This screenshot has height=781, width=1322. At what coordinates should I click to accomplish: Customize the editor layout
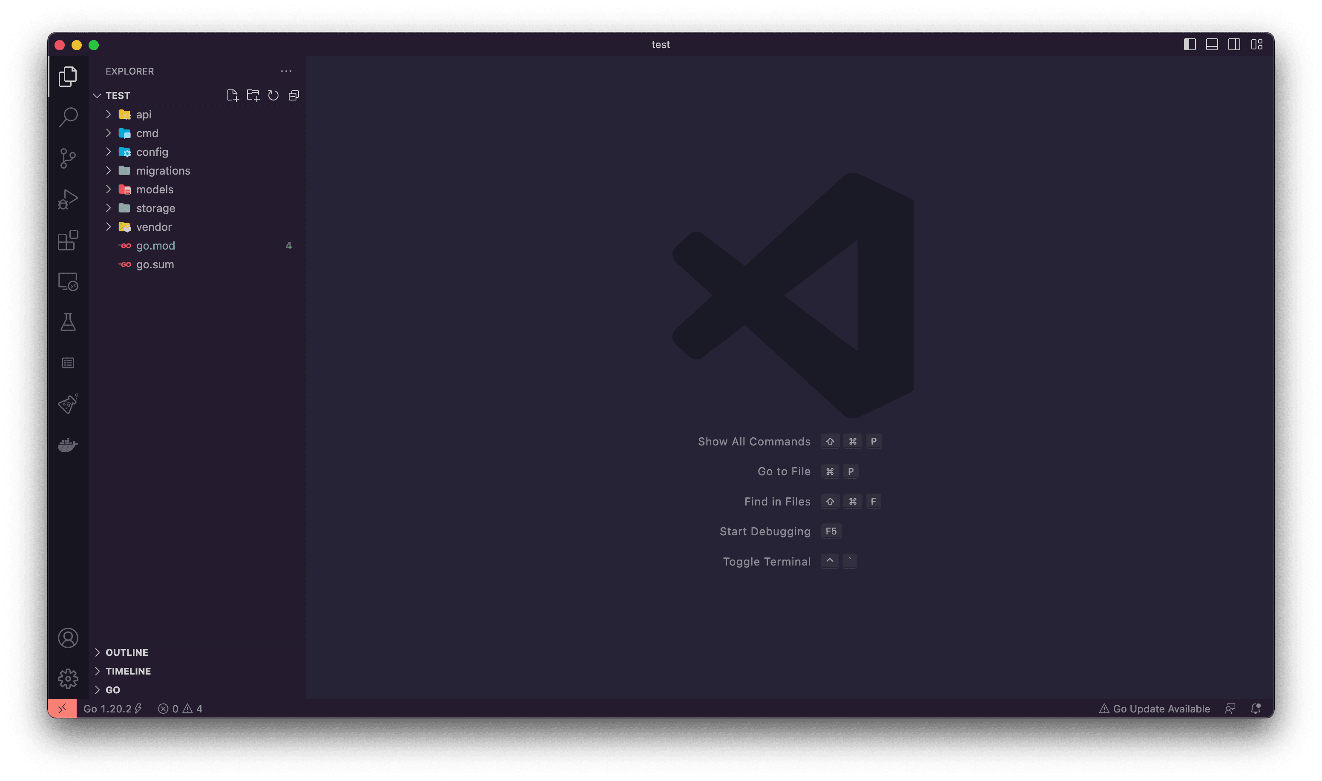[1257, 45]
